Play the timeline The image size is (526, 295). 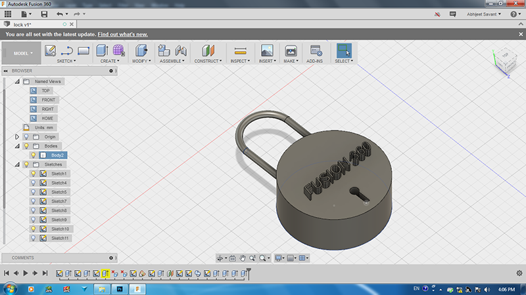[26, 273]
